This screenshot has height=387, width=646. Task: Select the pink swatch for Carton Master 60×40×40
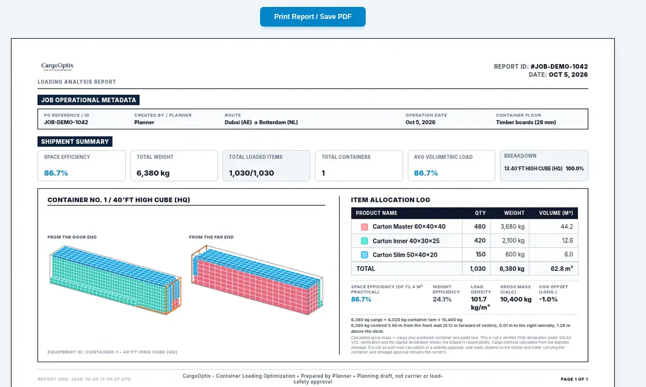tap(364, 227)
